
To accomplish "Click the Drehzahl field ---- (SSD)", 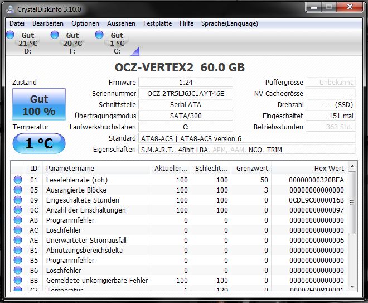I will tap(331, 104).
